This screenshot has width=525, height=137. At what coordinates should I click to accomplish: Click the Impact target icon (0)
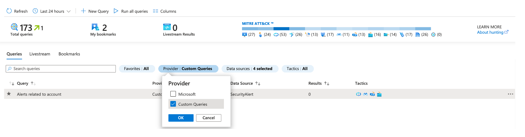pyautogui.click(x=433, y=35)
